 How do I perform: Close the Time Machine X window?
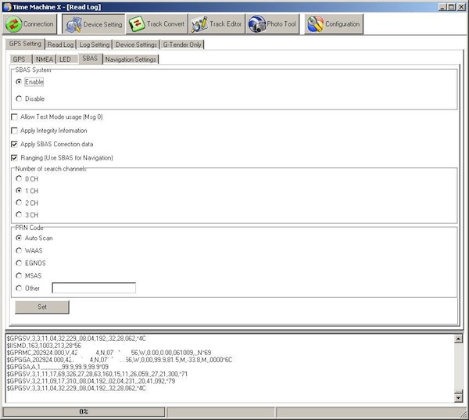click(461, 6)
